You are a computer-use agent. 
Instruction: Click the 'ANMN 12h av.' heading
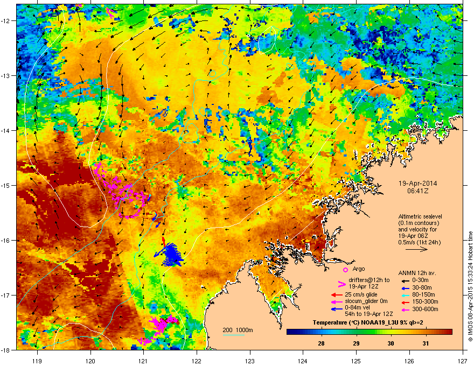pos(417,273)
